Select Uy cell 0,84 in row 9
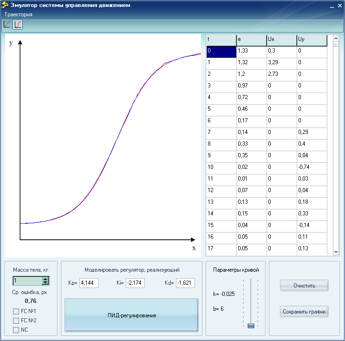Image resolution: width=345 pixels, height=341 pixels. click(x=312, y=157)
